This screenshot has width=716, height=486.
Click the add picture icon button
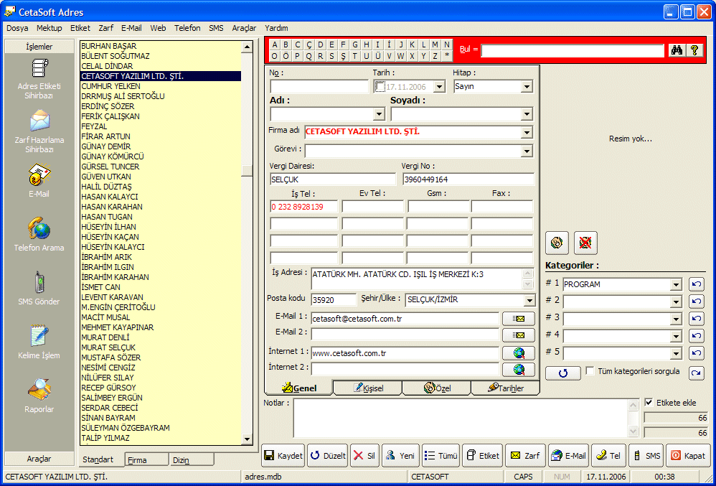[x=557, y=243]
